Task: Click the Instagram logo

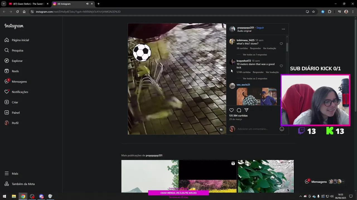Action: point(14,26)
